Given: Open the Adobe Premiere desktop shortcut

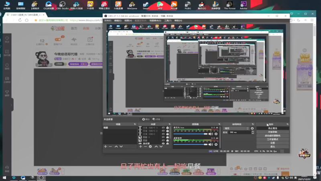Looking at the screenshot, I should click(x=244, y=5).
